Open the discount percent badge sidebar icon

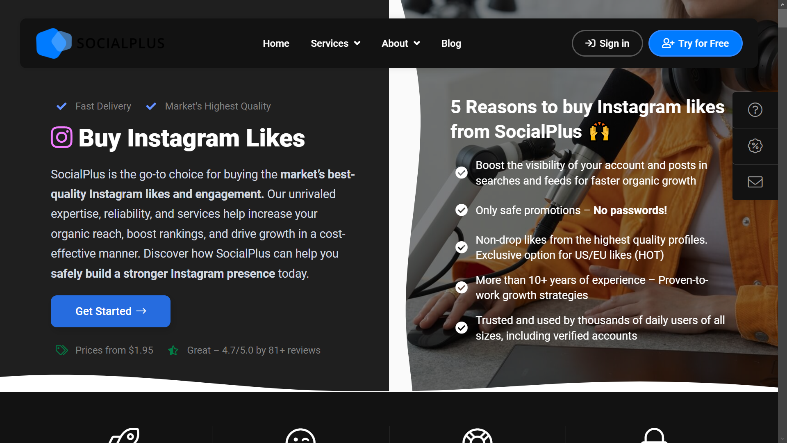click(755, 146)
